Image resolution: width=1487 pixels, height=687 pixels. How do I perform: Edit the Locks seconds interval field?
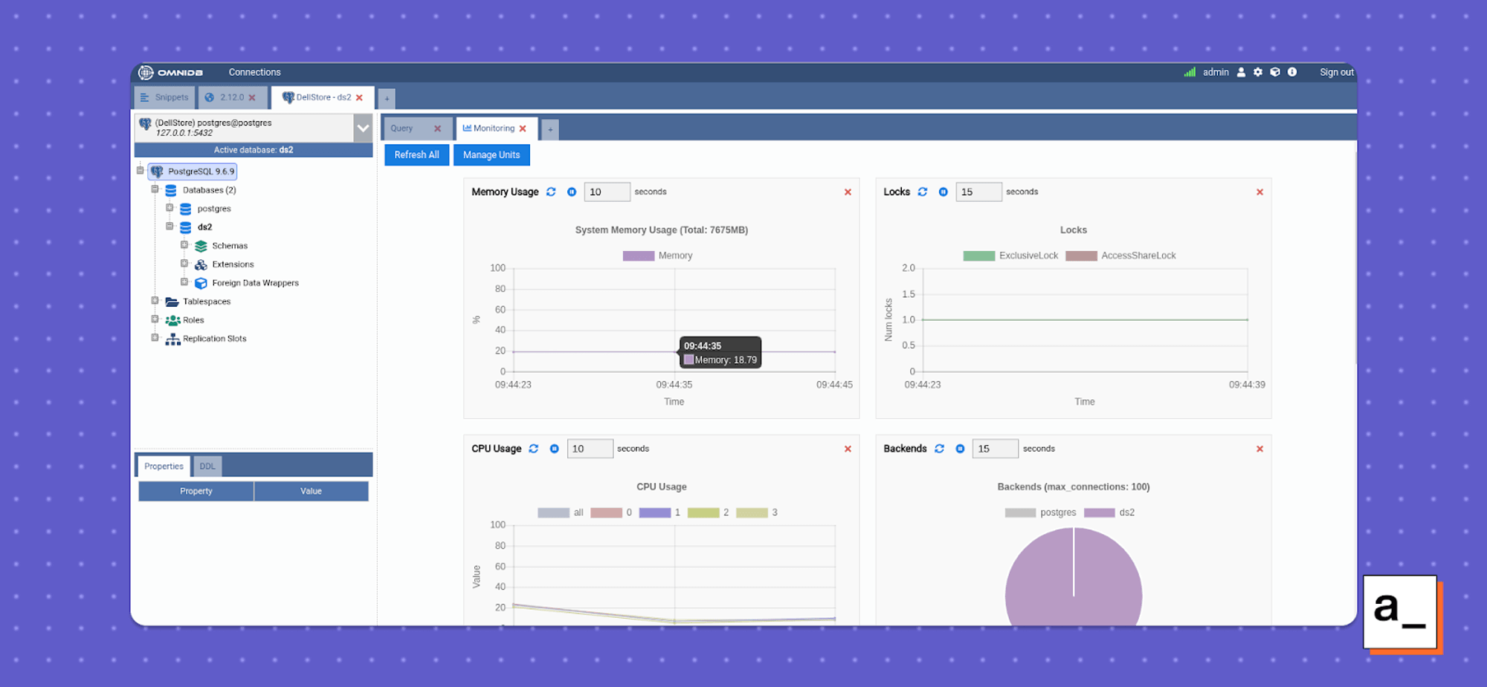[x=978, y=192]
